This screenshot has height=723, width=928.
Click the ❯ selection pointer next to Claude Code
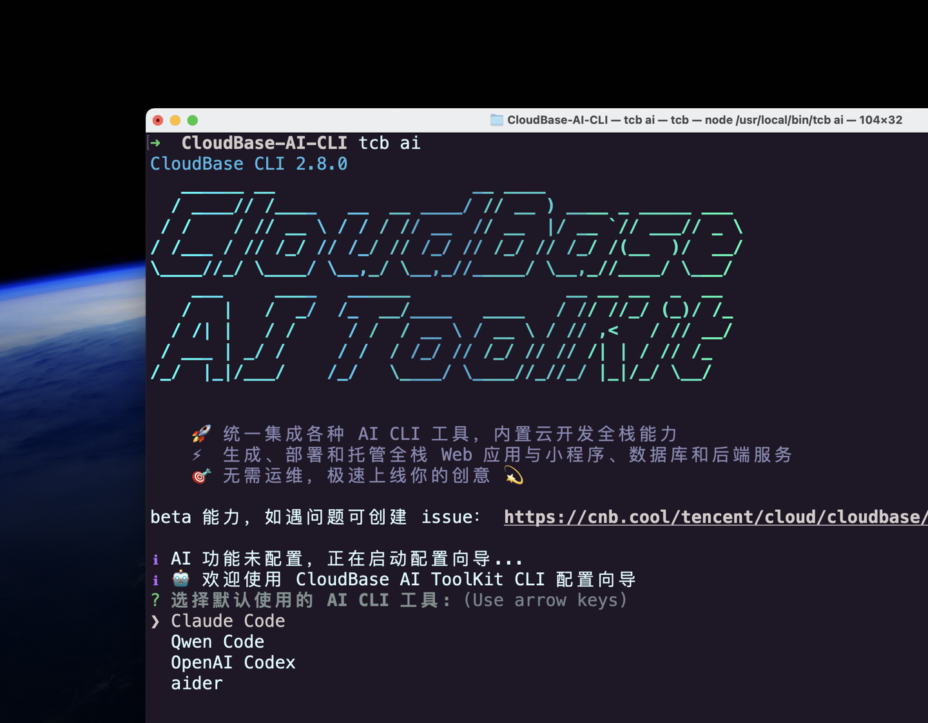tap(155, 621)
